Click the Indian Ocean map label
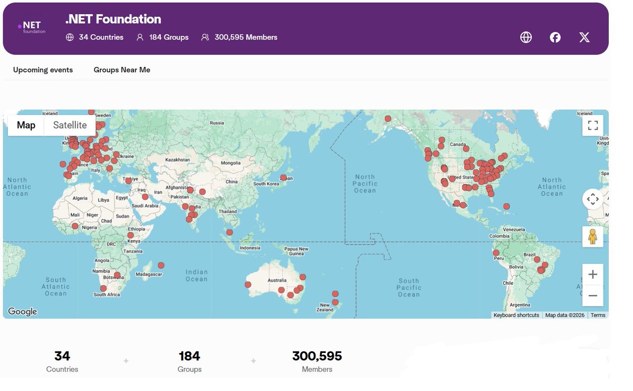Screen dimensions: 633x391 pos(196,275)
